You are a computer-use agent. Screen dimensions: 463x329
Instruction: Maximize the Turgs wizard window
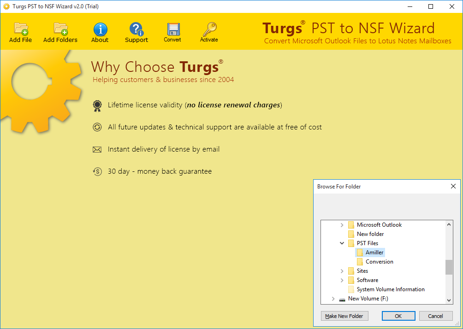coord(431,6)
